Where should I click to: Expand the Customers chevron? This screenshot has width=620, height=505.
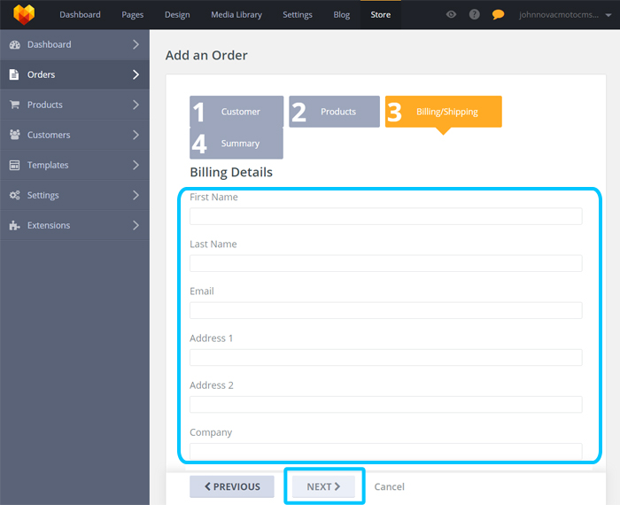(136, 135)
